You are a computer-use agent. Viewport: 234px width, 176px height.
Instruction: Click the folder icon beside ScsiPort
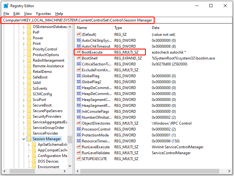click(x=29, y=100)
